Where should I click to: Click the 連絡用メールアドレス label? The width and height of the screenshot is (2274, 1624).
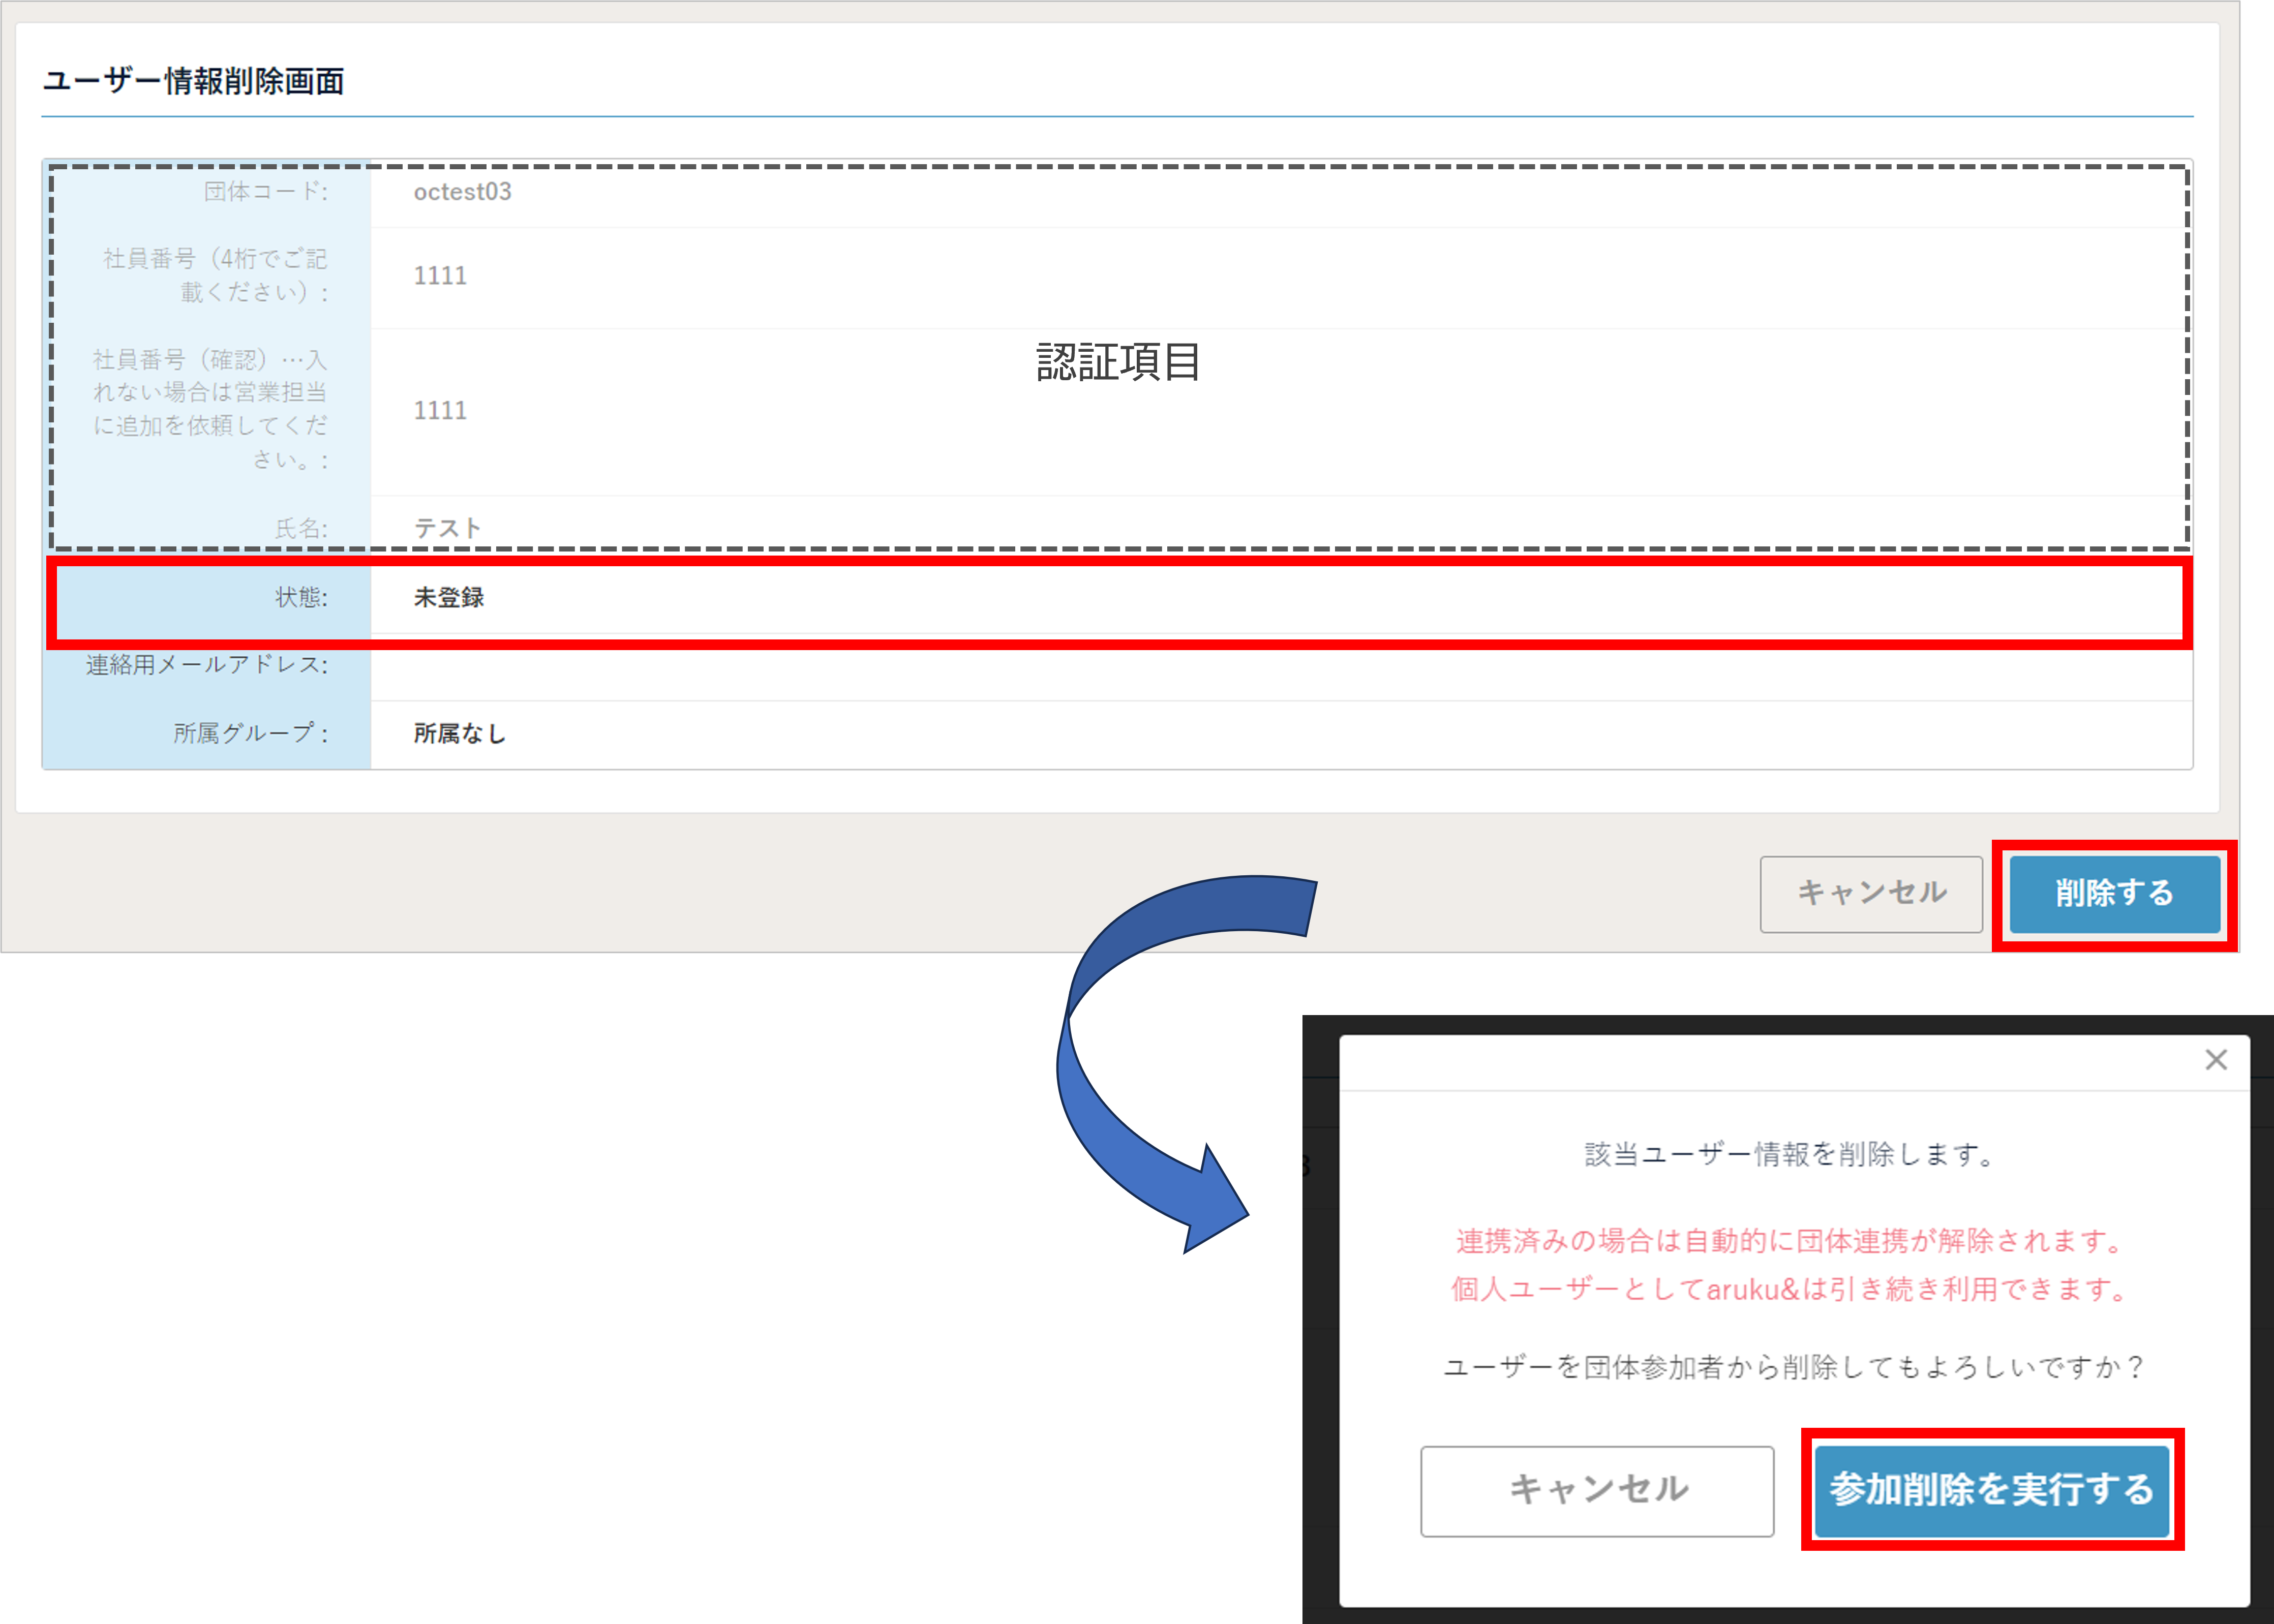pyautogui.click(x=207, y=665)
